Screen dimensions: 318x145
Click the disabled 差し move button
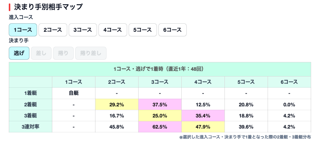pos(41,53)
